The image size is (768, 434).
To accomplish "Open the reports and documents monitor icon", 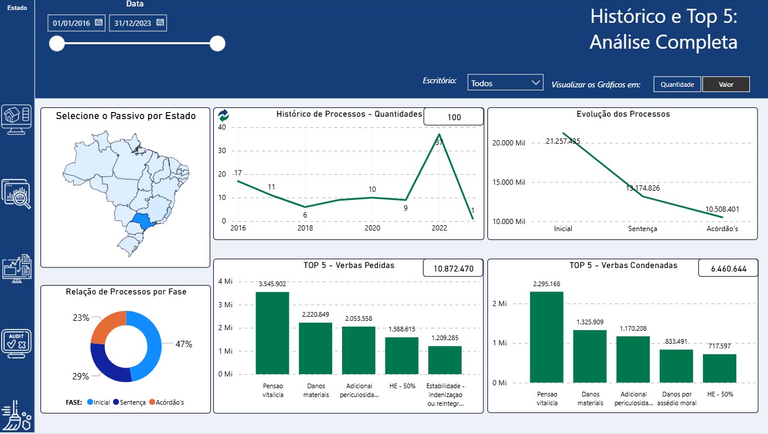I will click(x=17, y=269).
